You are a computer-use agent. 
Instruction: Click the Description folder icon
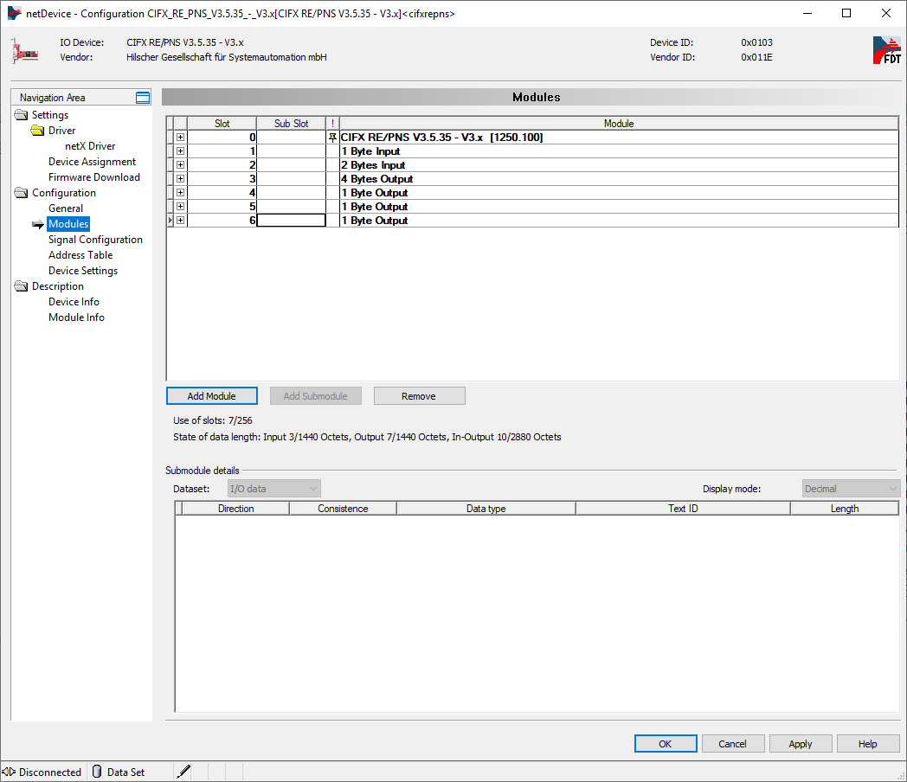(21, 286)
